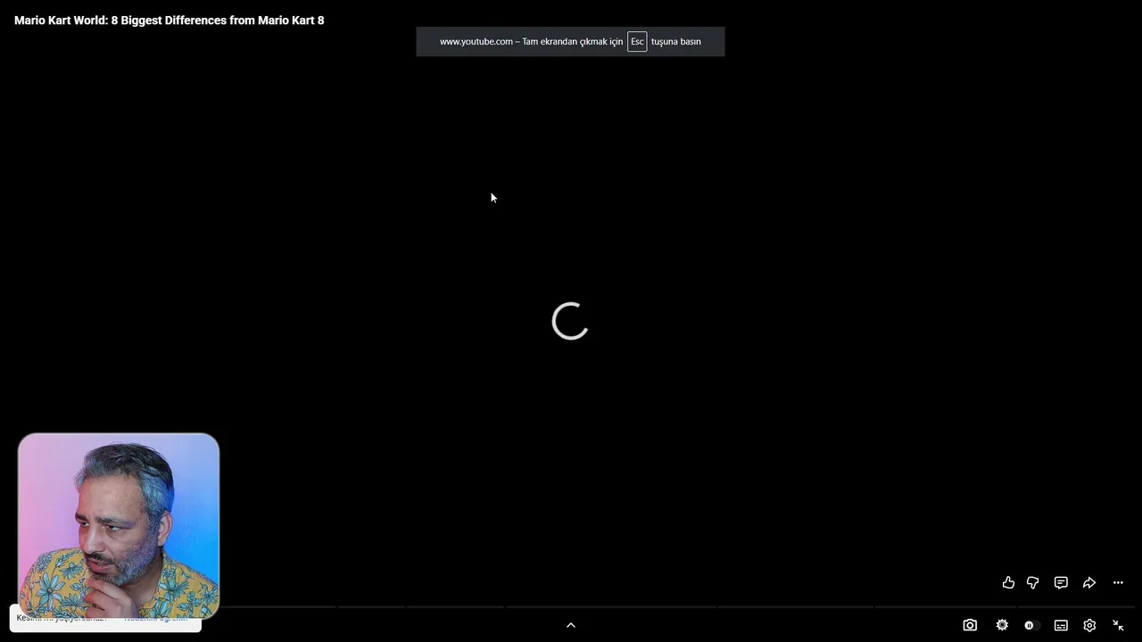1142x642 pixels.
Task: Exit full screen mode
Action: click(1118, 625)
